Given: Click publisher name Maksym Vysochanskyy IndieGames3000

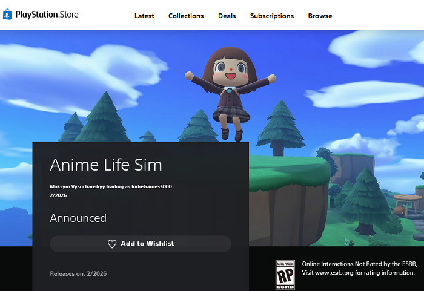Looking at the screenshot, I should 111,186.
